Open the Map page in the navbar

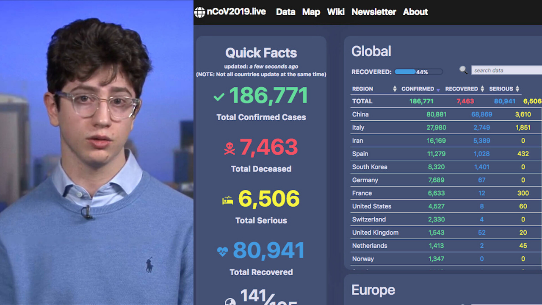311,12
